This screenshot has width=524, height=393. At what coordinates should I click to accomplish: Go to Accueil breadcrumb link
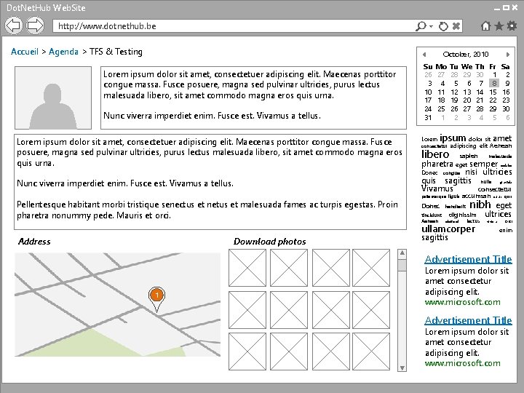tap(25, 52)
